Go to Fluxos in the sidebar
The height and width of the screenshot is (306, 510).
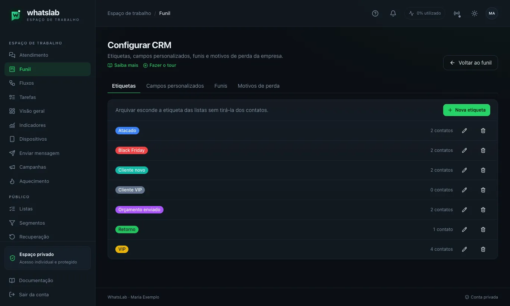[47, 83]
